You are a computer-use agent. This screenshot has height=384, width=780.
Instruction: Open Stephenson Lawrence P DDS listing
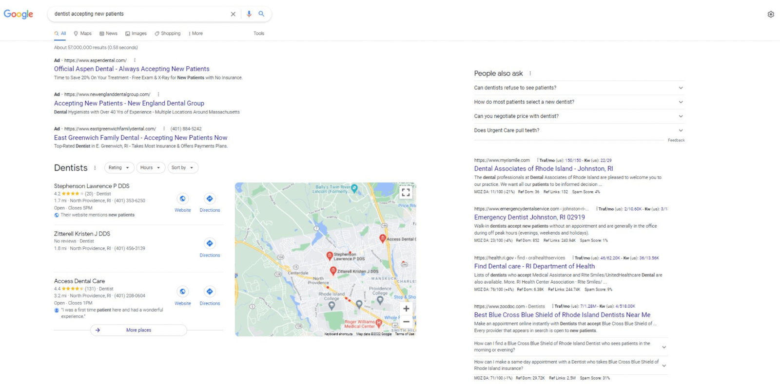(92, 186)
